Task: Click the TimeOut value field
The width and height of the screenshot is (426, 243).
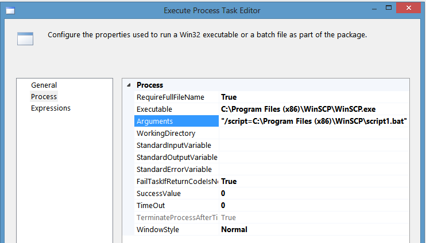Action: coord(314,205)
